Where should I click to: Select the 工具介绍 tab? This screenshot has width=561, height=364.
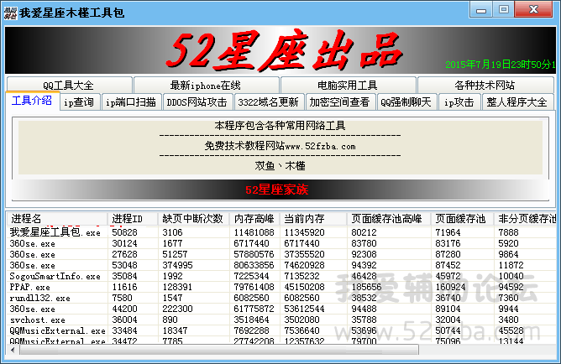[x=32, y=101]
